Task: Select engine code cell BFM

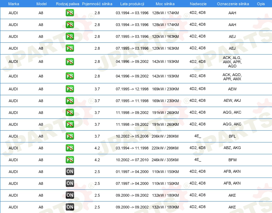Action: click(232, 160)
